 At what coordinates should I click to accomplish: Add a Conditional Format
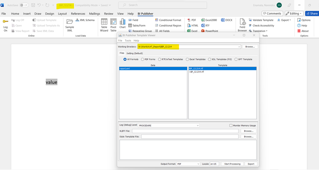click(x=168, y=20)
